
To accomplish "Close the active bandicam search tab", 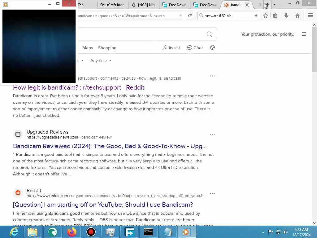I will 247,5.
